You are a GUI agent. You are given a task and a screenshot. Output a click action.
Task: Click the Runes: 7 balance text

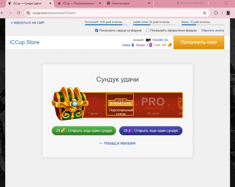tap(142, 45)
